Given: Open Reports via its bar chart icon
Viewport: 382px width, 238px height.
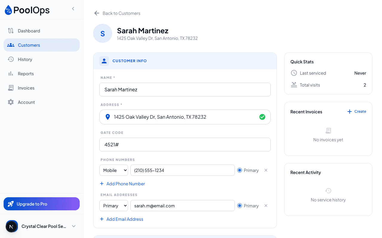Looking at the screenshot, I should point(11,73).
